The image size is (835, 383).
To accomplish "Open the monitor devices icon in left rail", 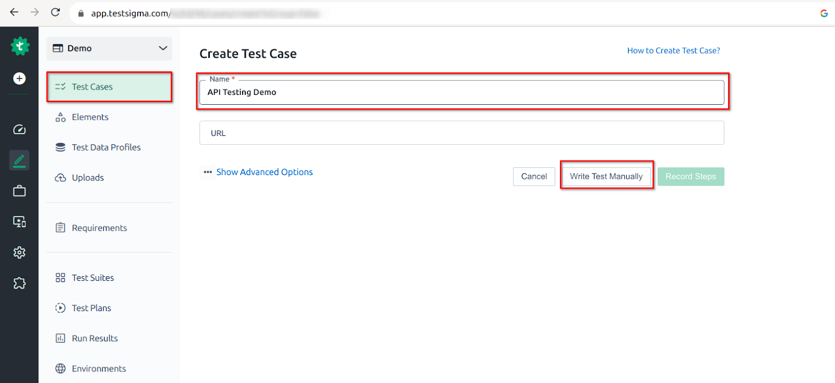I will point(19,221).
